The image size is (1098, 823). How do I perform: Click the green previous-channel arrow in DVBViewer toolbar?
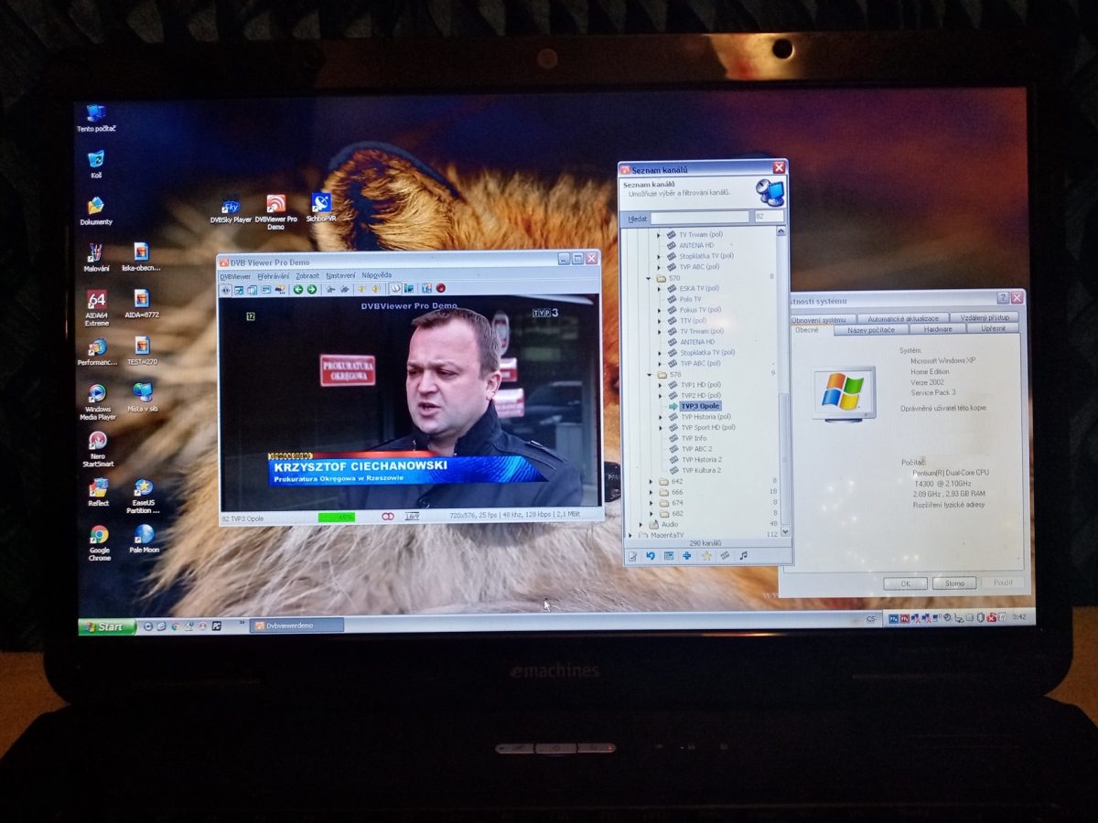pos(298,290)
